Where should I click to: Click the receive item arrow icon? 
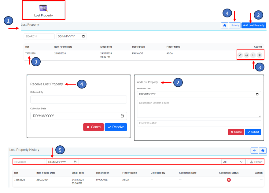253,55
